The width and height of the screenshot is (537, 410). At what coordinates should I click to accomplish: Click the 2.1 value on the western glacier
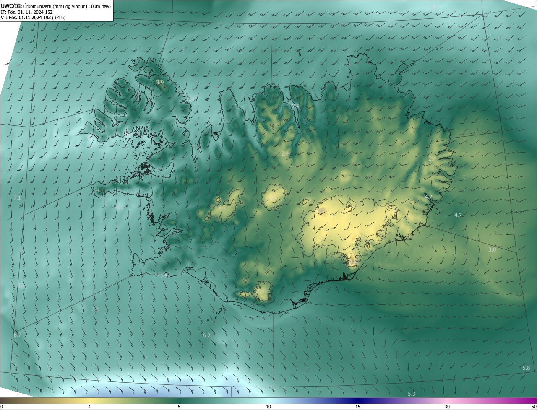222,207
